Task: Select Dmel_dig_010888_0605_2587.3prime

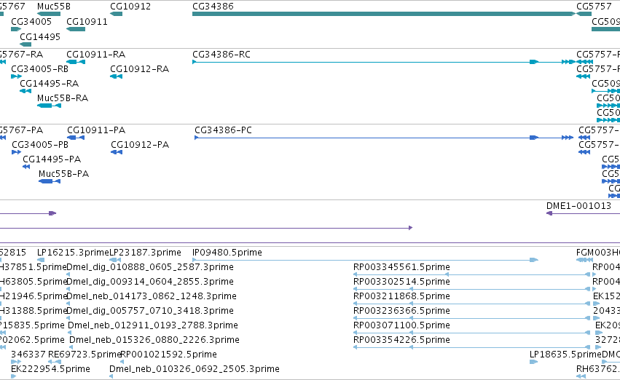Action: [150, 267]
